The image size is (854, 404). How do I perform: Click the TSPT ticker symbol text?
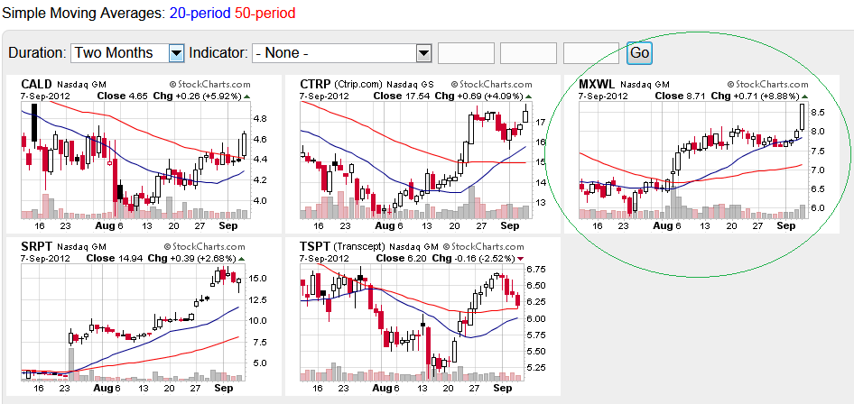click(x=314, y=246)
